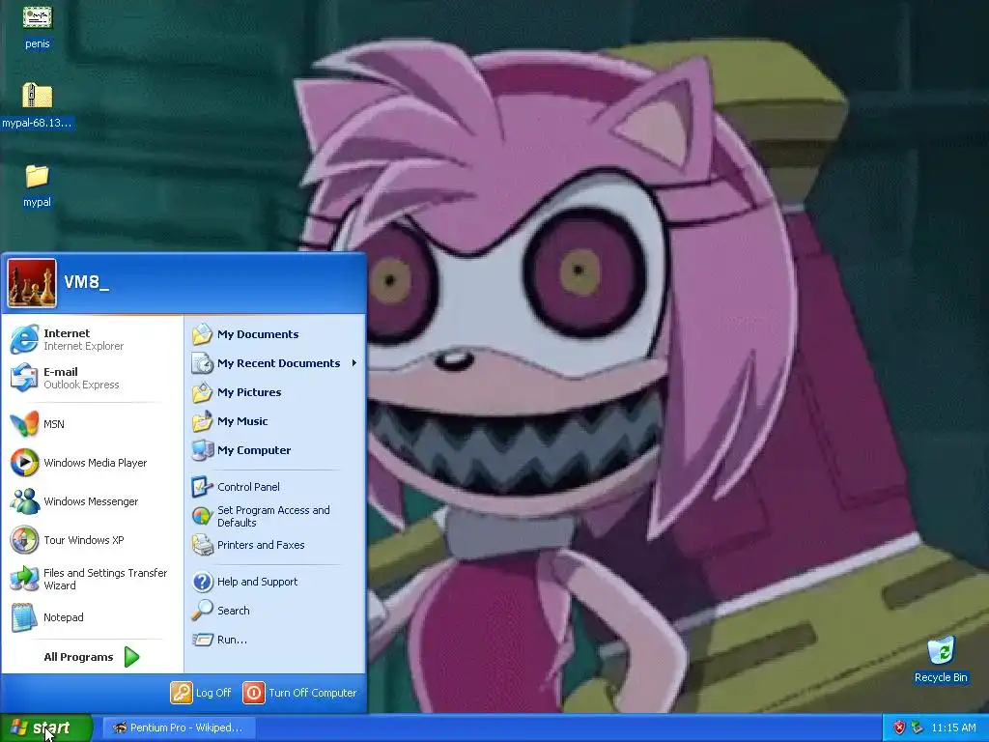
Task: Open My Documents folder icon
Action: click(x=203, y=333)
